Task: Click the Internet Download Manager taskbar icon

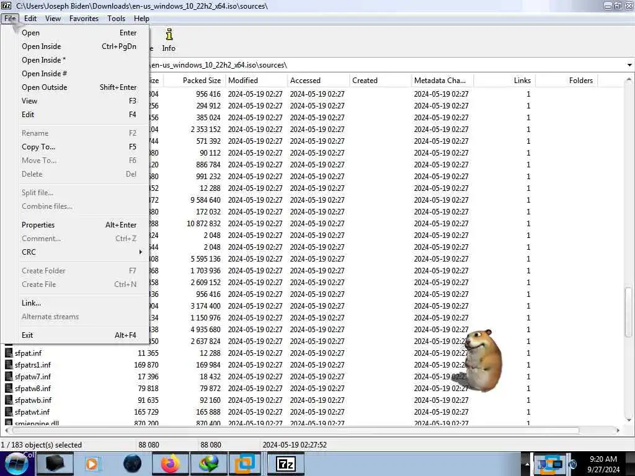Action: point(209,464)
